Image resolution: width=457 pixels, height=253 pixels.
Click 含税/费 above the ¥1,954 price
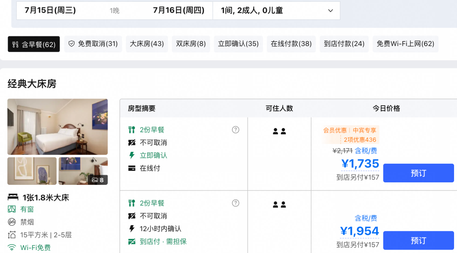[x=366, y=218]
